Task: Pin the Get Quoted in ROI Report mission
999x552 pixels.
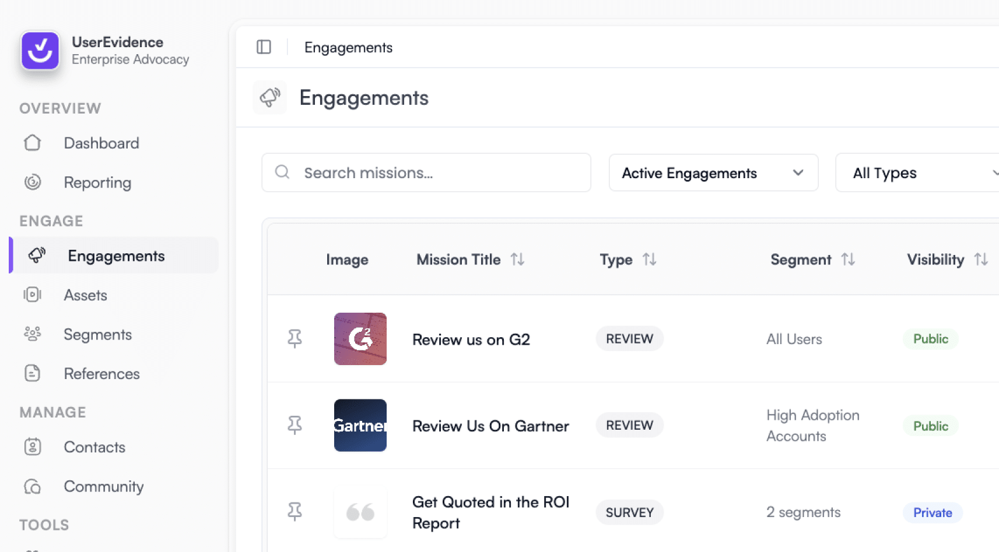Action: (x=295, y=512)
